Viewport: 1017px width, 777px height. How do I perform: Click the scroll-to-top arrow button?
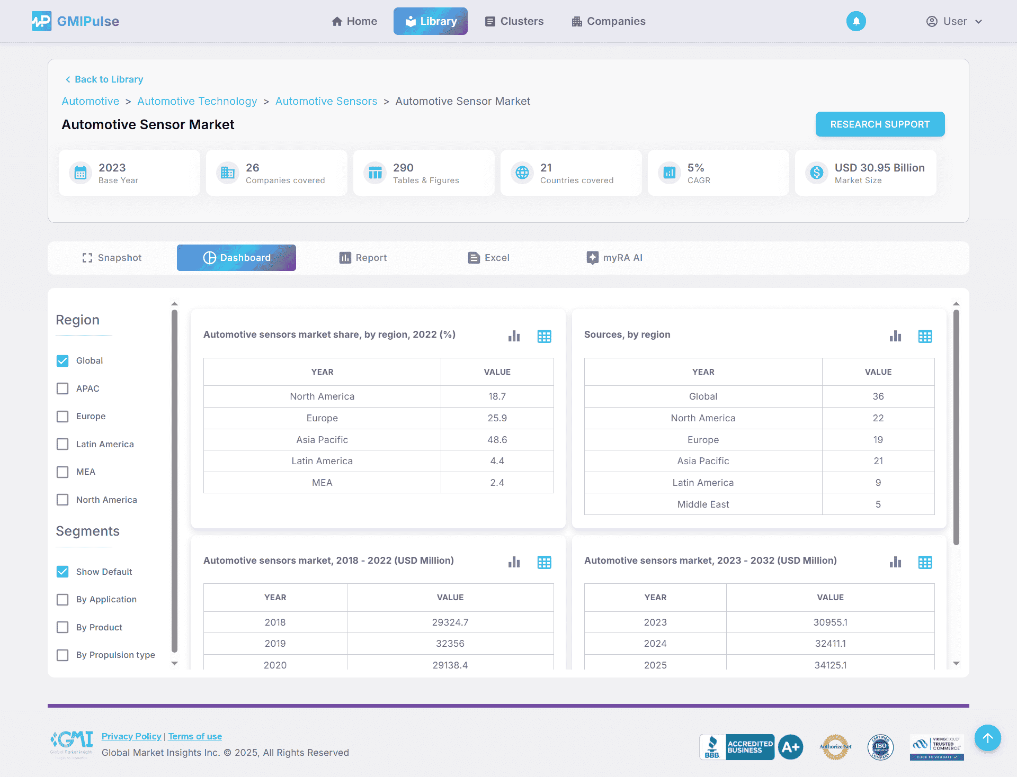tap(987, 738)
